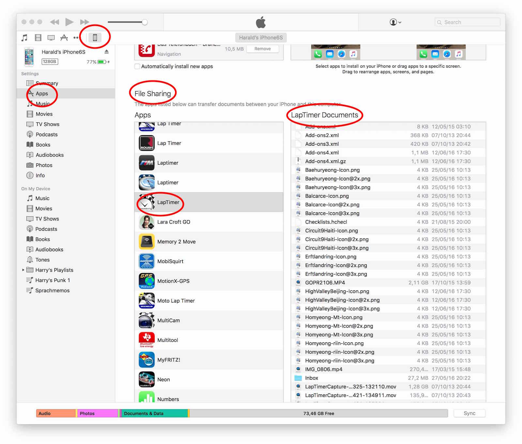Image resolution: width=522 pixels, height=444 pixels.
Task: Click Photos storage segment
Action: pyautogui.click(x=98, y=413)
